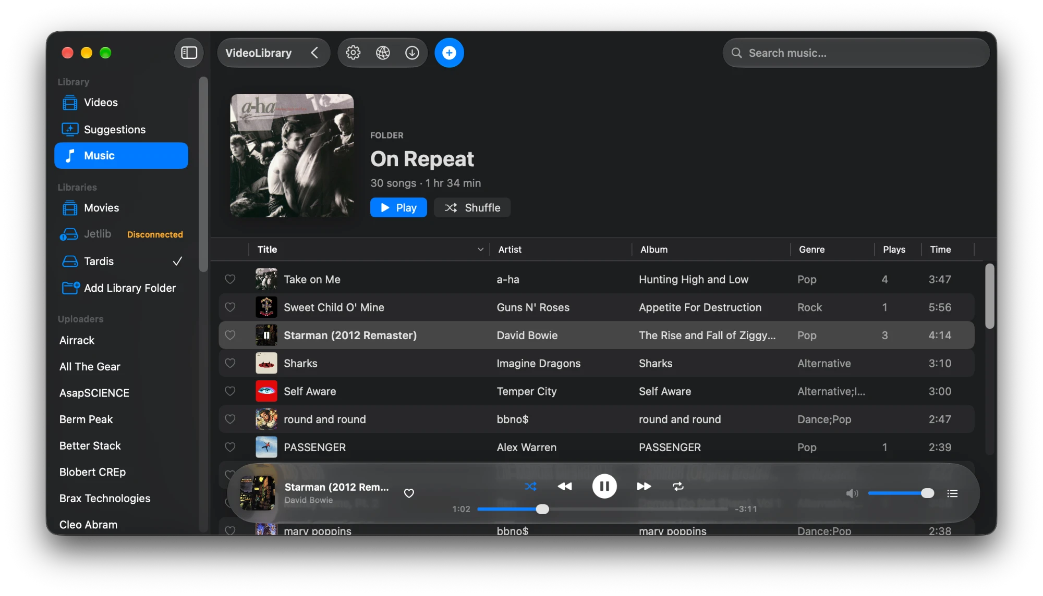Open Suggestions in the sidebar
Viewport: 1043px width, 596px height.
121,129
